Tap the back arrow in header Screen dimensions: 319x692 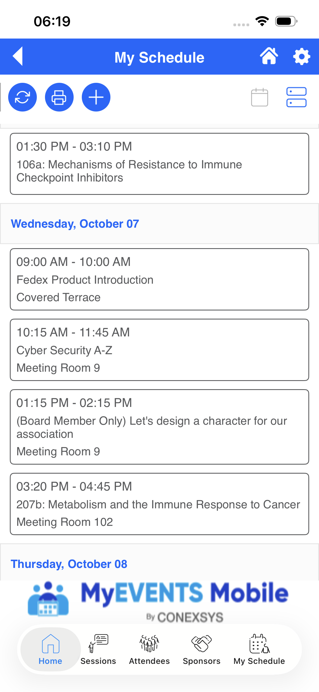(18, 56)
